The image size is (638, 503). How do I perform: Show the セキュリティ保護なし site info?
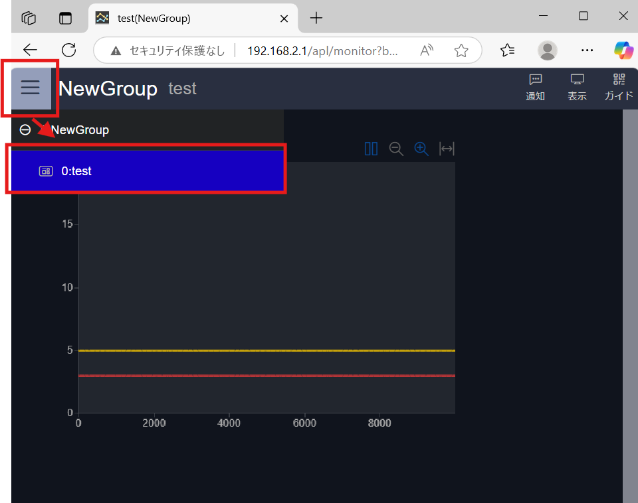tap(167, 51)
